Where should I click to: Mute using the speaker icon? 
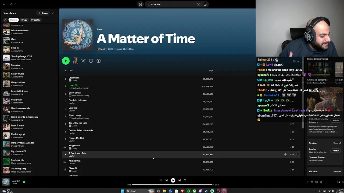(x=321, y=182)
